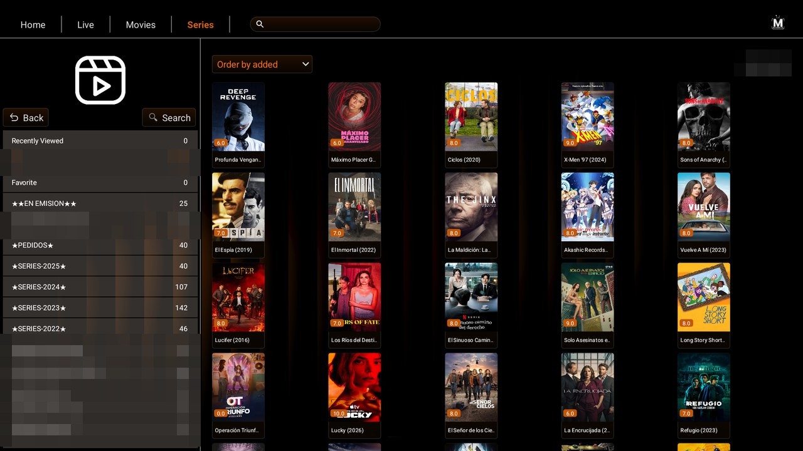
Task: Open the Operación Triunfo poster
Action: [x=238, y=387]
